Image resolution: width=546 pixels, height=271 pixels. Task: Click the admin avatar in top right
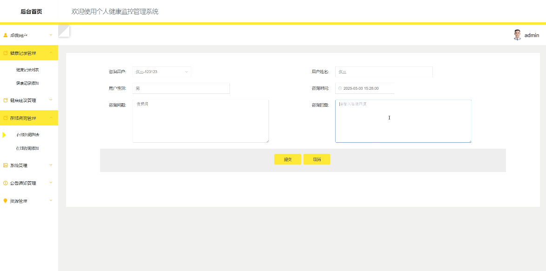coord(517,34)
